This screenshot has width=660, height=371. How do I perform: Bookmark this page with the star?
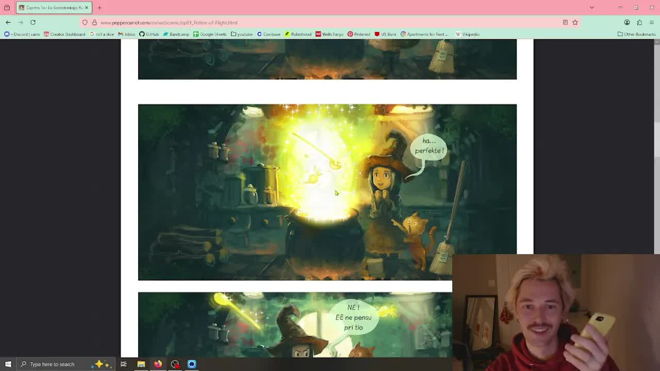(575, 23)
